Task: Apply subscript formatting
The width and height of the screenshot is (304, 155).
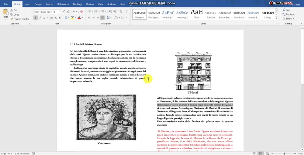Action: coord(56,18)
